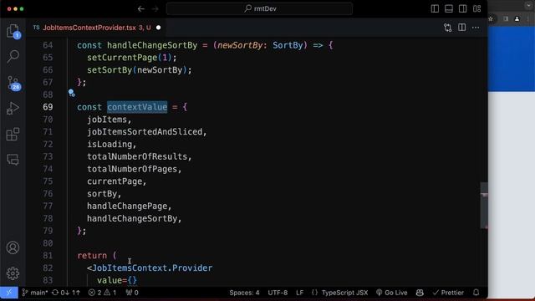Start the Go Live server
Viewport: 535px width, 301px height.
pos(391,293)
